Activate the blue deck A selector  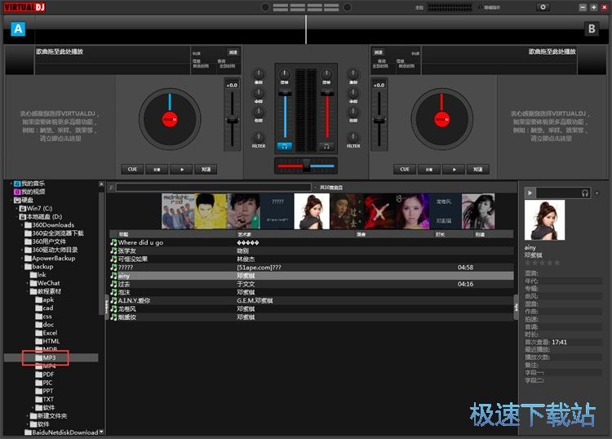[x=18, y=29]
